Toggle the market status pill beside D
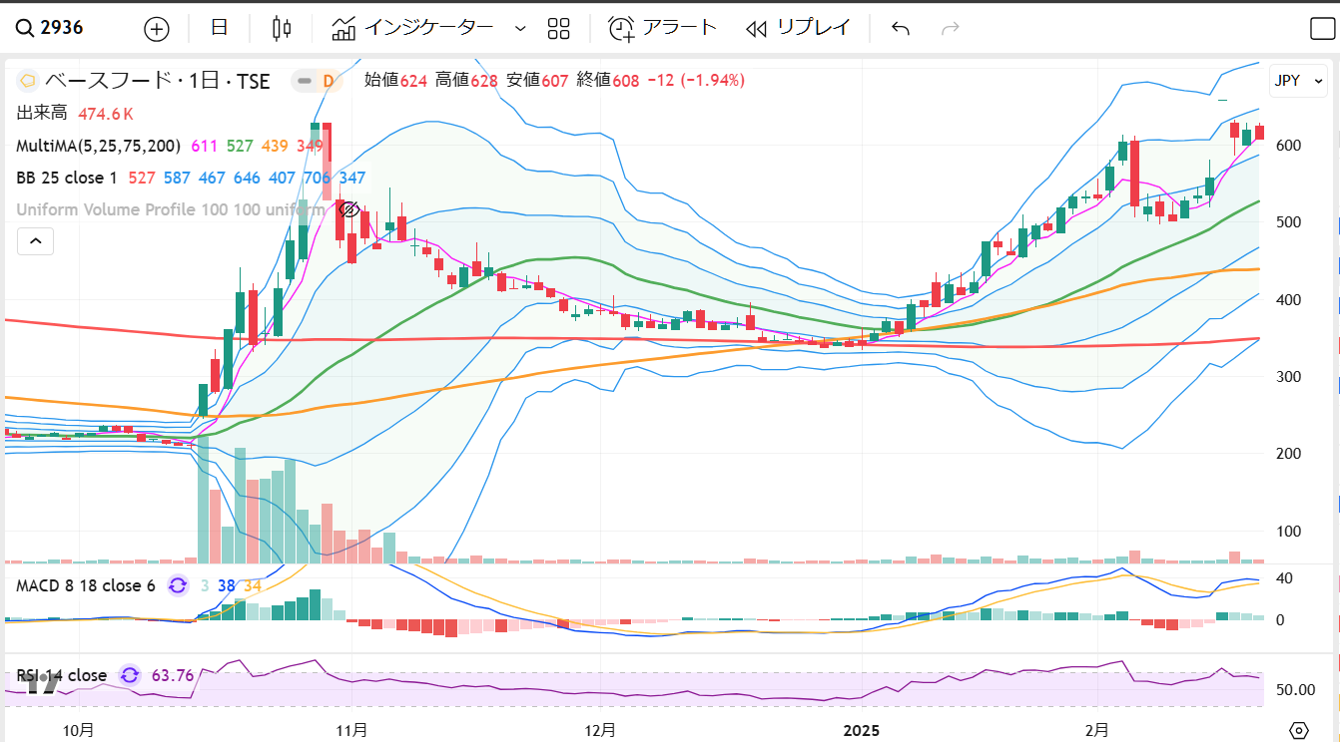This screenshot has height=742, width=1340. (x=304, y=81)
